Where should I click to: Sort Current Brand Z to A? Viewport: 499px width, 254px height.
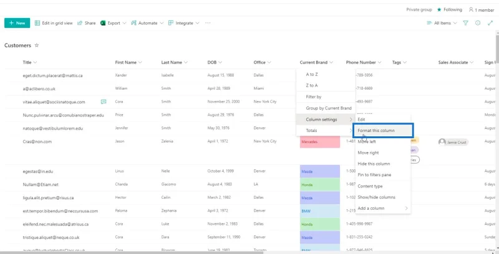click(326, 85)
